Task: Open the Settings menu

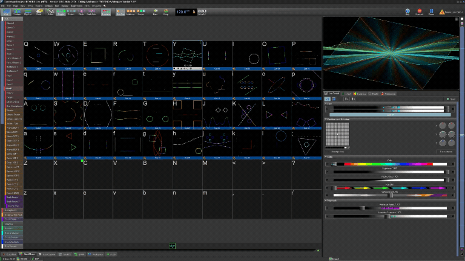Action: tap(48, 6)
